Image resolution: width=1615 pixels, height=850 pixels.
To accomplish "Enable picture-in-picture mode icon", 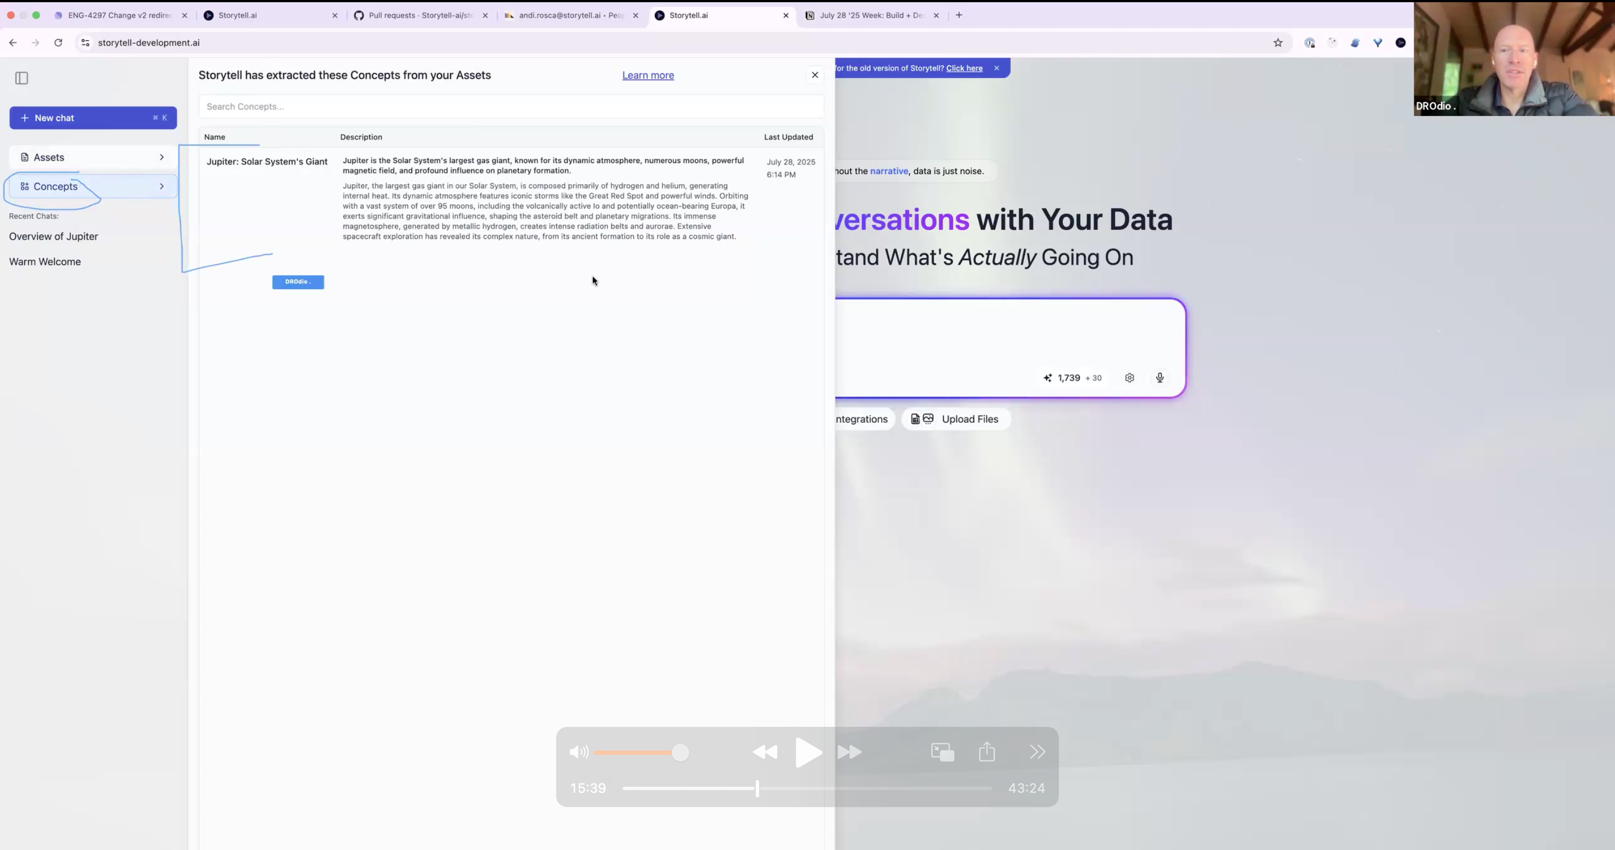I will (x=942, y=752).
